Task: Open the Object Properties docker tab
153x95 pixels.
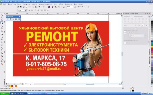Action: coord(149,22)
